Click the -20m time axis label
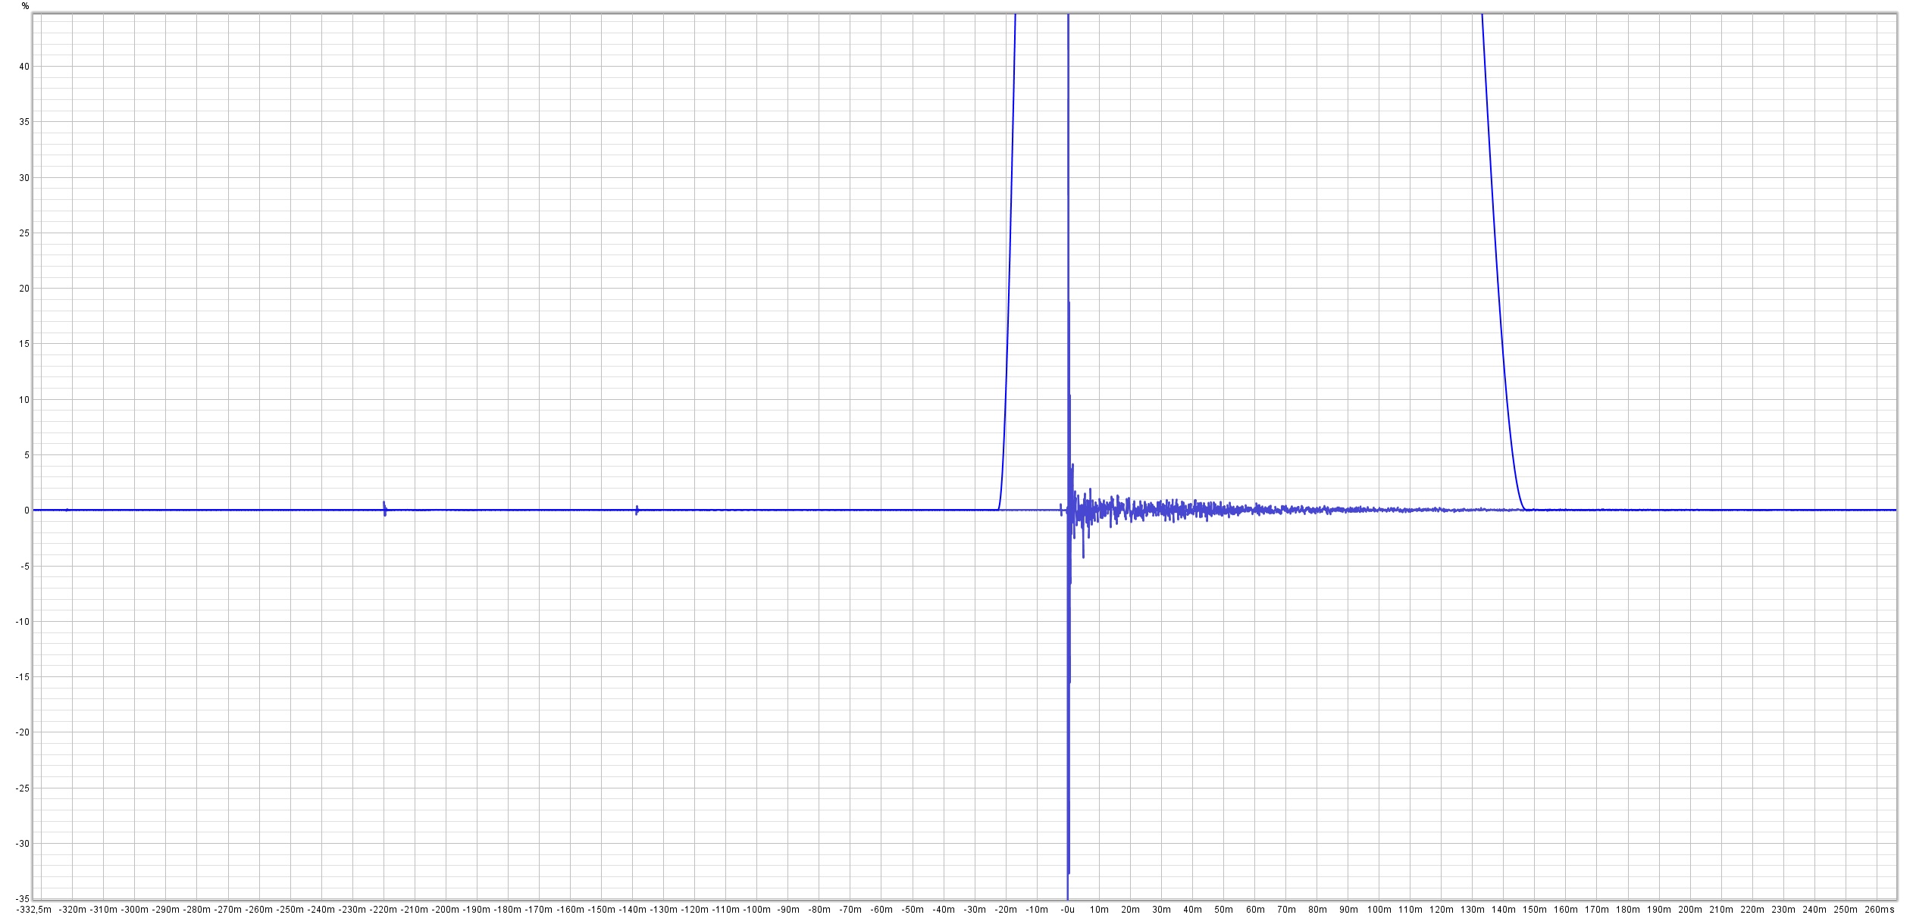This screenshot has width=1913, height=918. (x=1006, y=910)
